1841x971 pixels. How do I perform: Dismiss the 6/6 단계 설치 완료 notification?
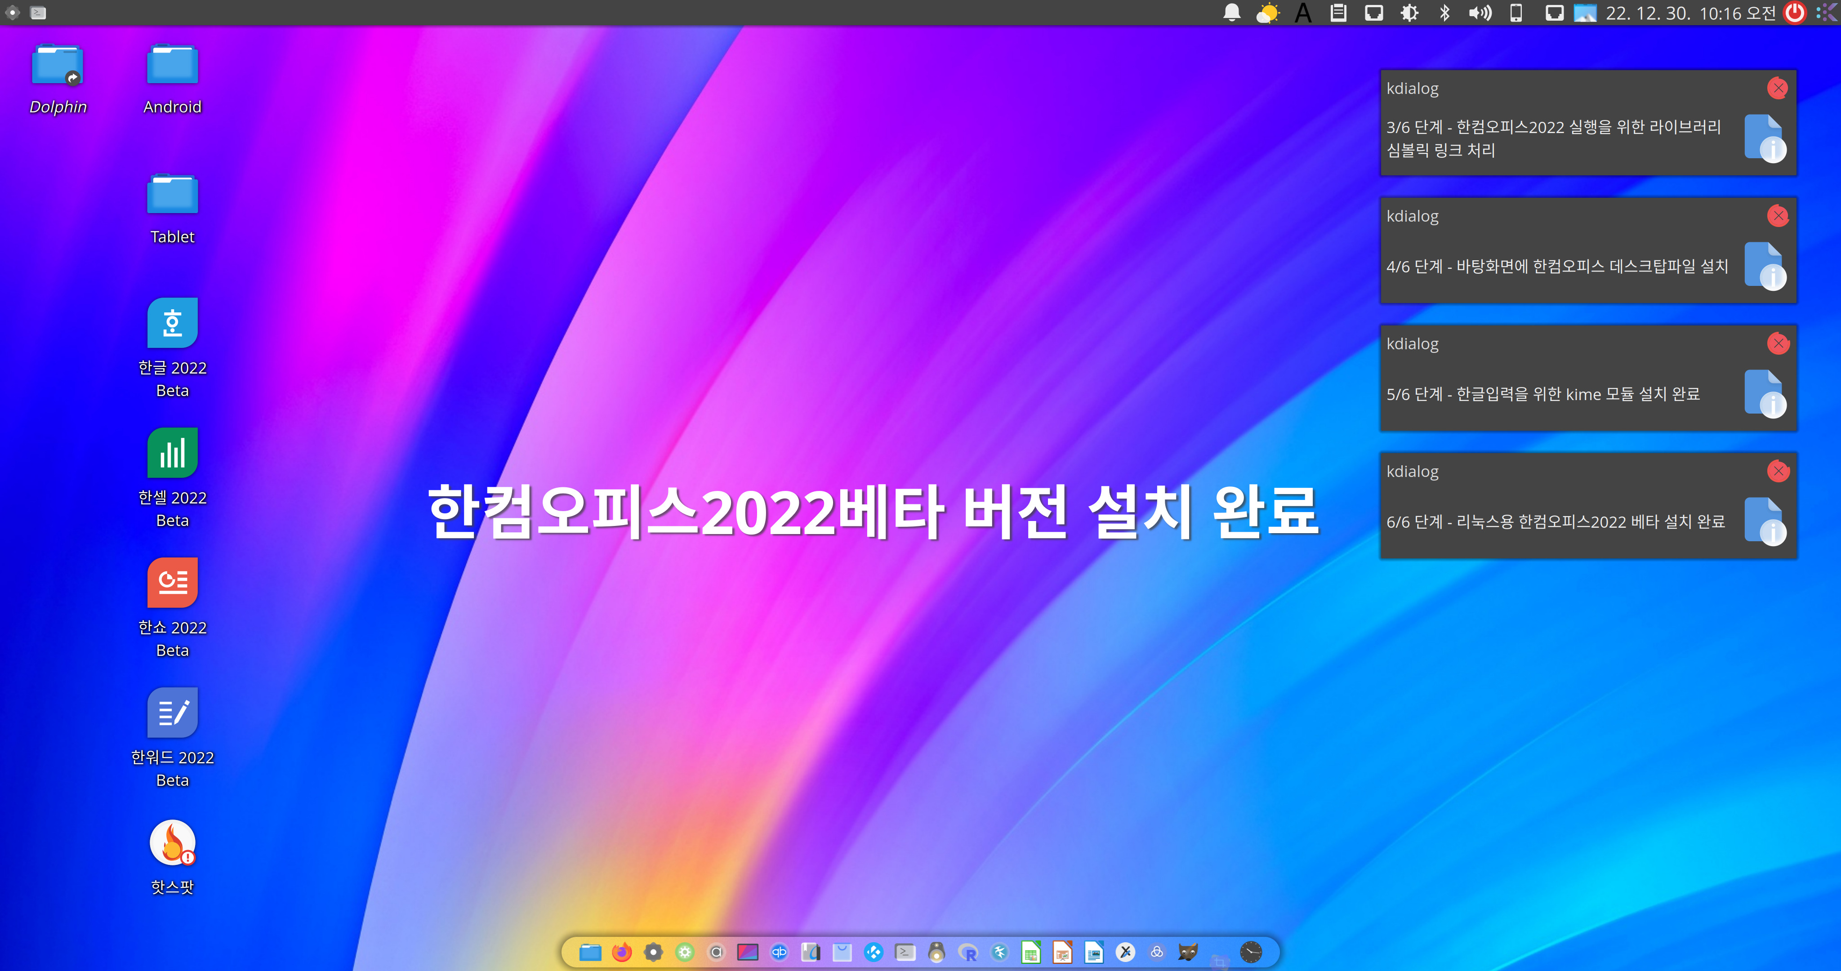[x=1778, y=471]
